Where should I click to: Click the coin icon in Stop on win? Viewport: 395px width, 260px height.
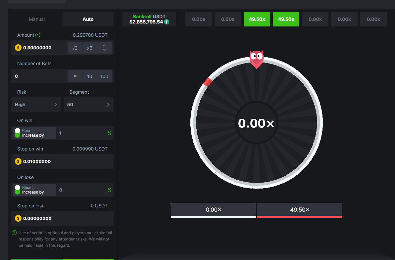coord(18,161)
